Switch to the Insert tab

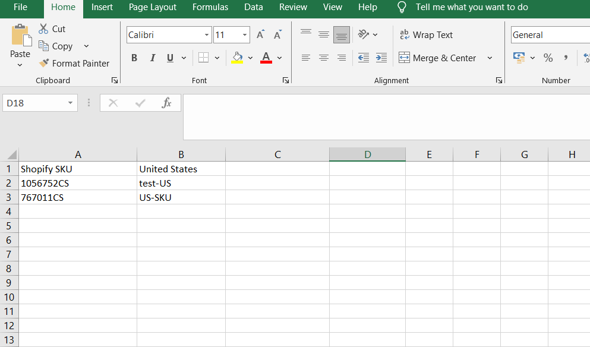(102, 7)
